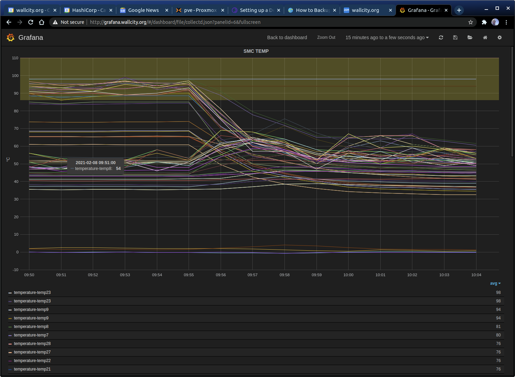
Task: Click the SMC TEMP panel title
Action: tap(256, 51)
